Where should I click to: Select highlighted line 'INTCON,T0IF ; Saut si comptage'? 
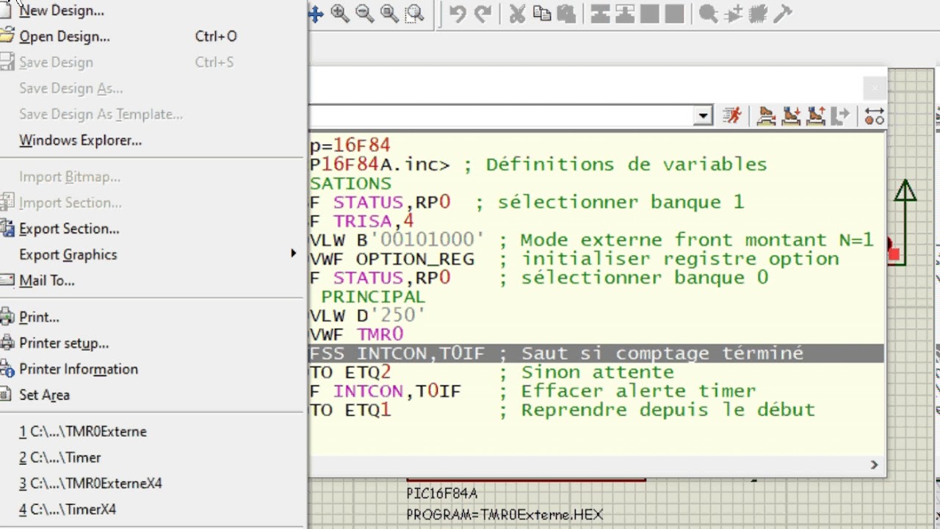coord(596,353)
